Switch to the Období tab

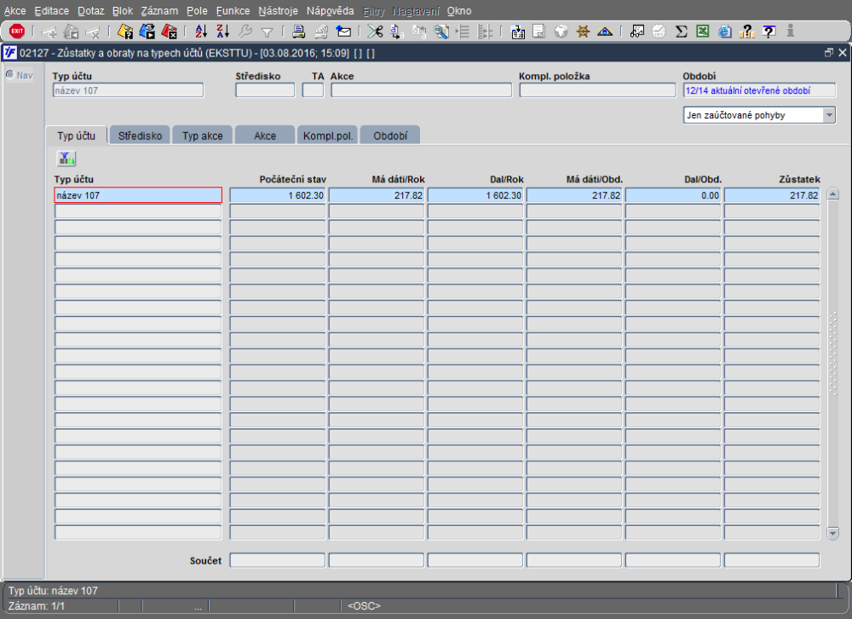click(390, 136)
